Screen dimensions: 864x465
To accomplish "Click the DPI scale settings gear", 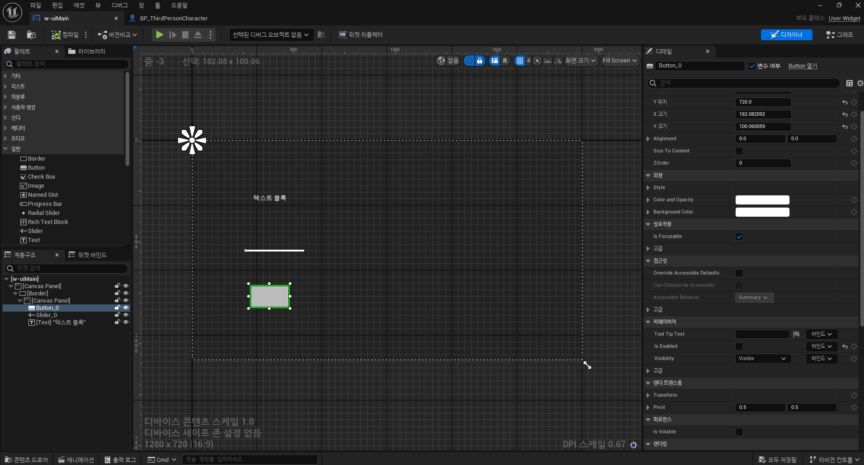I will coord(634,445).
